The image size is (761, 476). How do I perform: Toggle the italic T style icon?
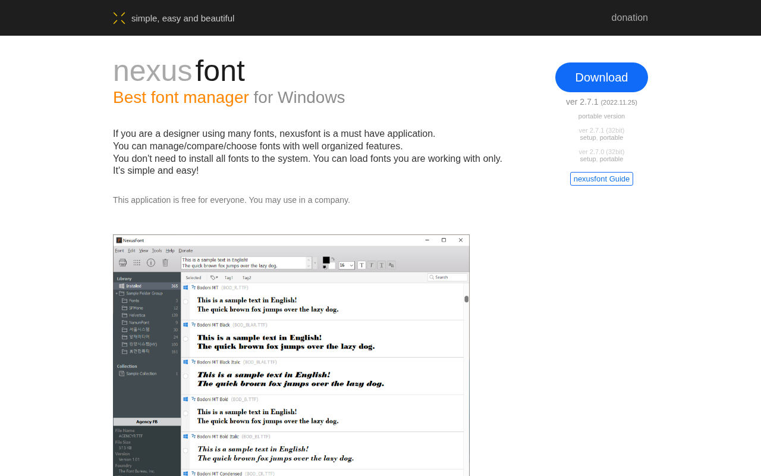click(x=372, y=265)
